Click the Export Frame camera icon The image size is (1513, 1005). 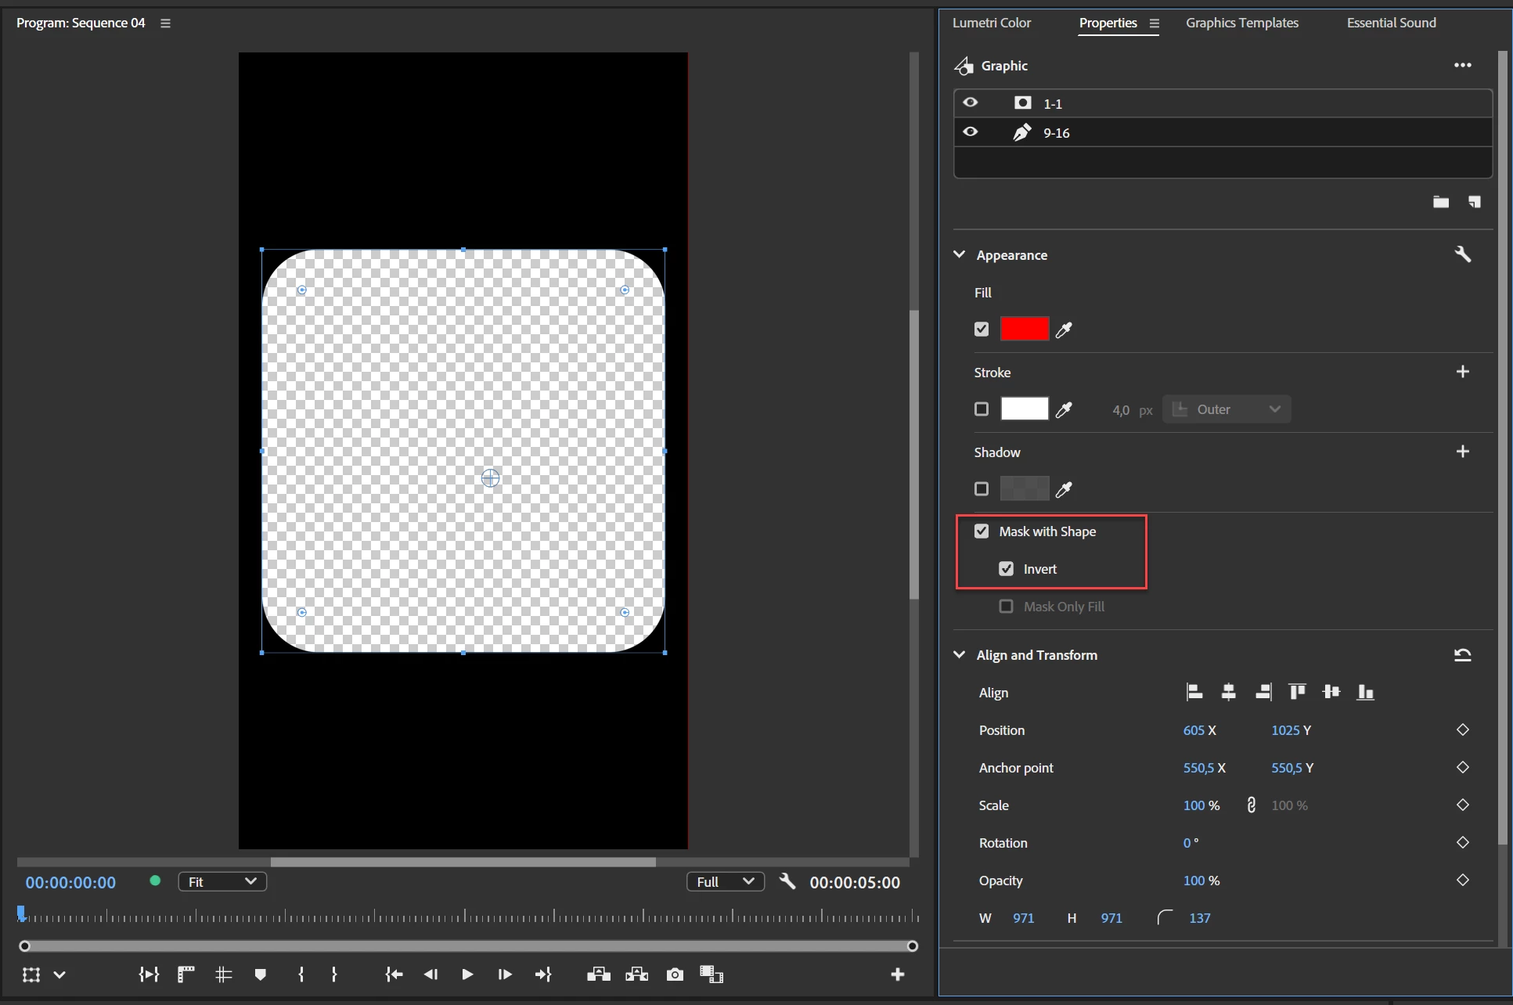[675, 974]
